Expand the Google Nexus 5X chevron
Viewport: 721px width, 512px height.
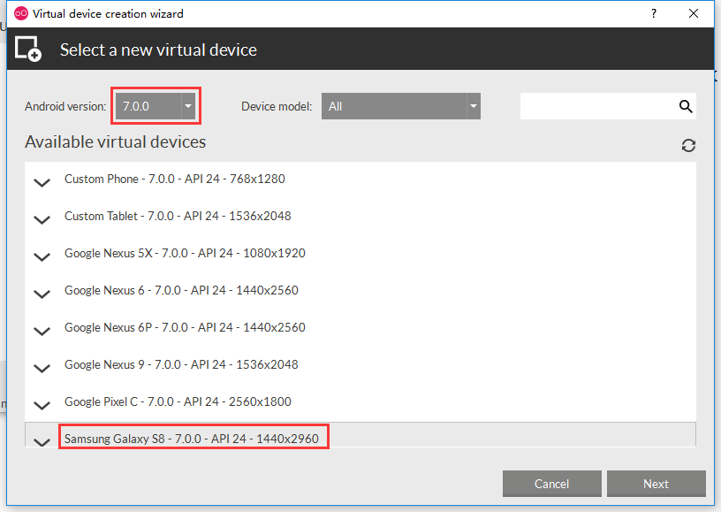point(42,257)
